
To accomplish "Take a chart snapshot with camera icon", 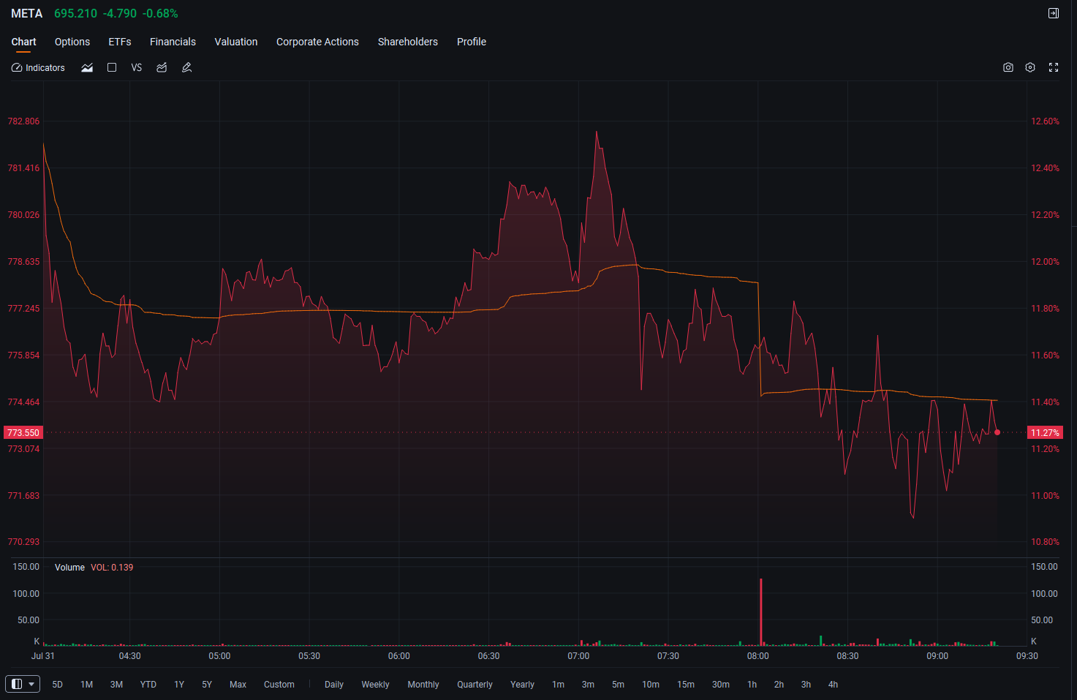I will (x=1008, y=67).
